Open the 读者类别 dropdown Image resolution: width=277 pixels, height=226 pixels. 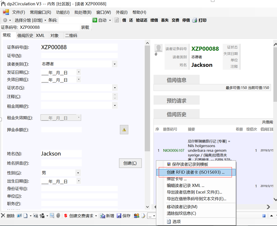115,64
